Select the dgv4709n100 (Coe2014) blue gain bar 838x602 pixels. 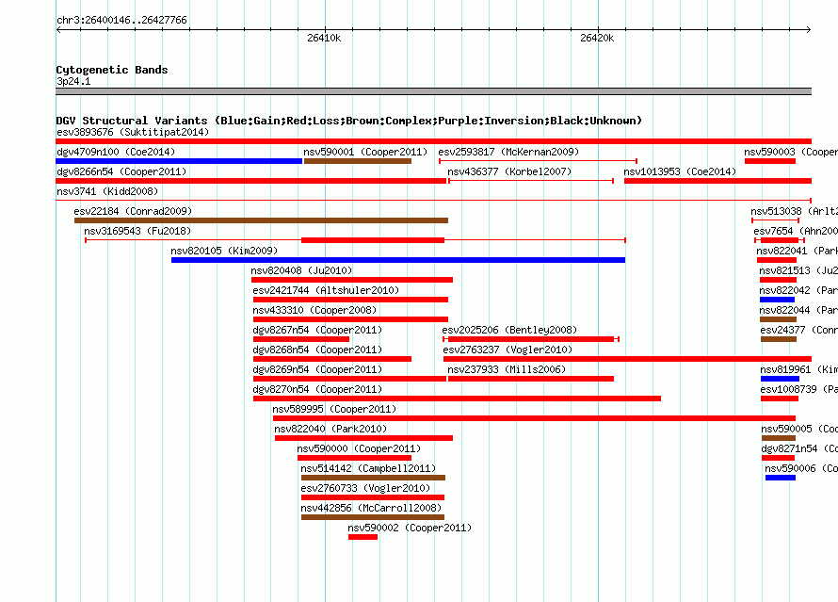179,161
